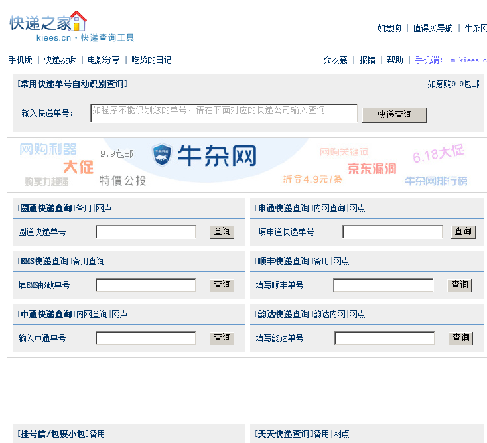Viewport: 487px width, 443px height.
Task: Open the 如意购 link
Action: tap(389, 29)
